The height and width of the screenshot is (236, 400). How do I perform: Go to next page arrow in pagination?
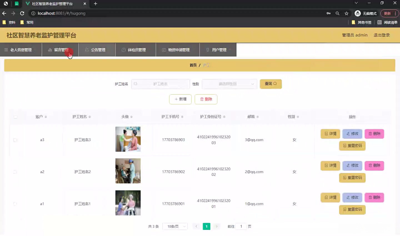[x=217, y=227]
